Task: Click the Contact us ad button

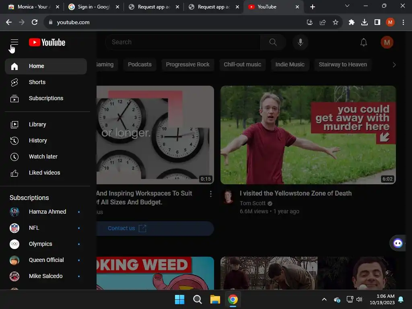Action: (x=155, y=229)
